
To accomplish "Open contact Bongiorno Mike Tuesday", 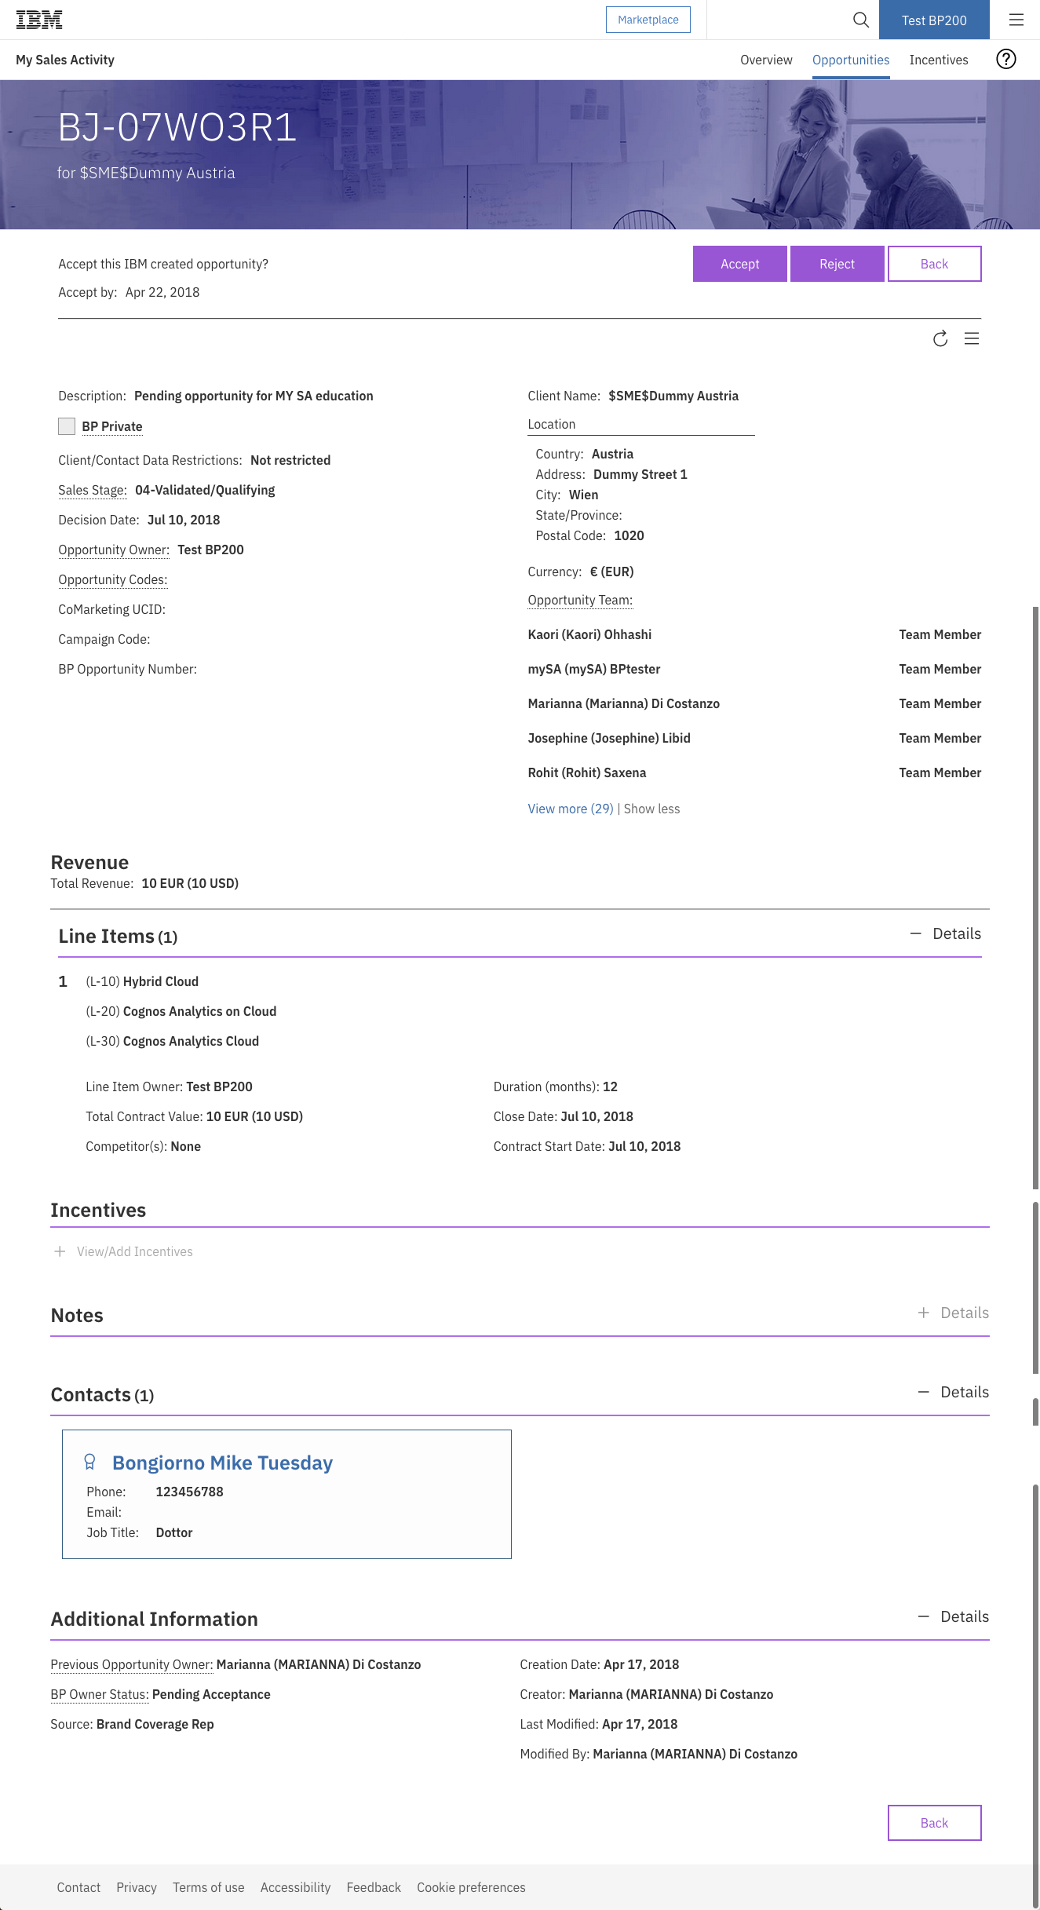I will point(223,1463).
